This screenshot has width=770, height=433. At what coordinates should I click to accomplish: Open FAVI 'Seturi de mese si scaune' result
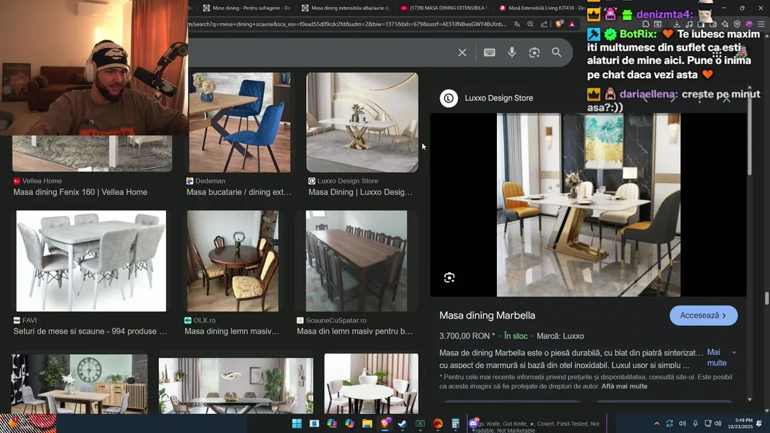coord(90,331)
